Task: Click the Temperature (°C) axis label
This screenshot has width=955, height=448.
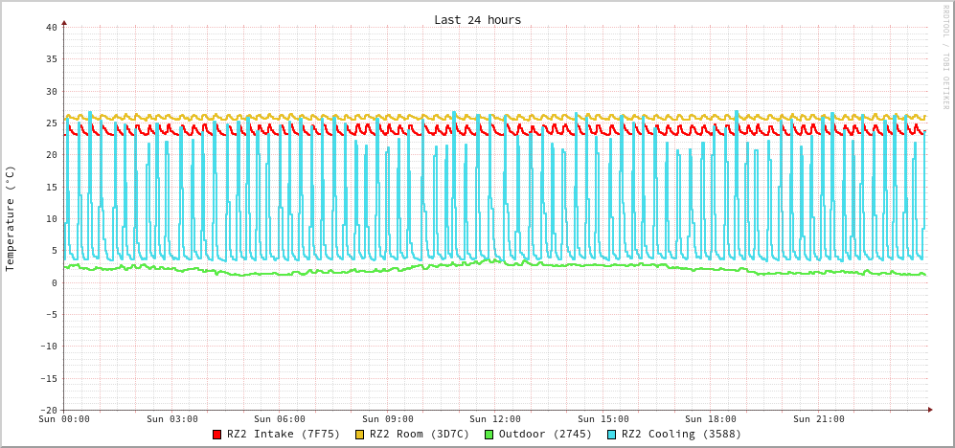Action: click(x=10, y=218)
